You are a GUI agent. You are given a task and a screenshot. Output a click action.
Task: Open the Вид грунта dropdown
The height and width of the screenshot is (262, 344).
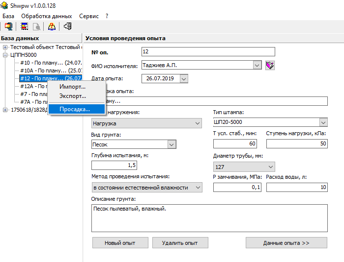pos(172,144)
